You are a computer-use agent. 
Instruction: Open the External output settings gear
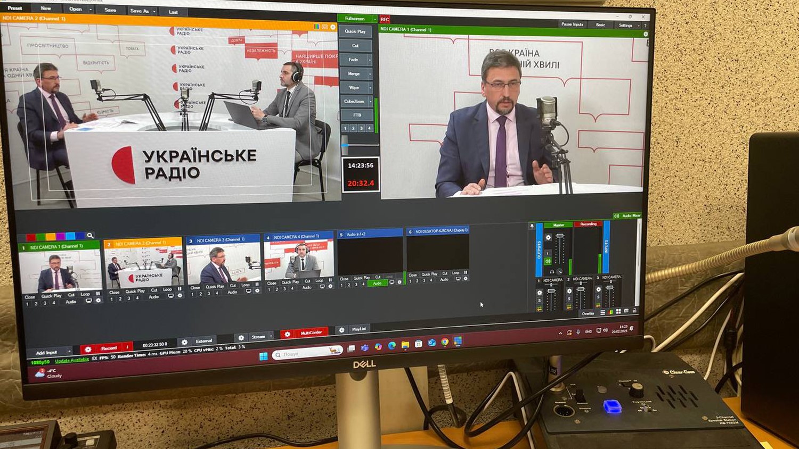[x=184, y=342]
